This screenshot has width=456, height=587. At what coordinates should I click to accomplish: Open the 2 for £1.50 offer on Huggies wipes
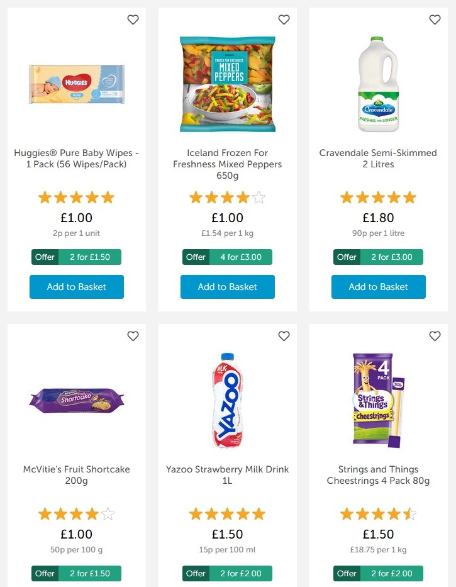pyautogui.click(x=76, y=257)
